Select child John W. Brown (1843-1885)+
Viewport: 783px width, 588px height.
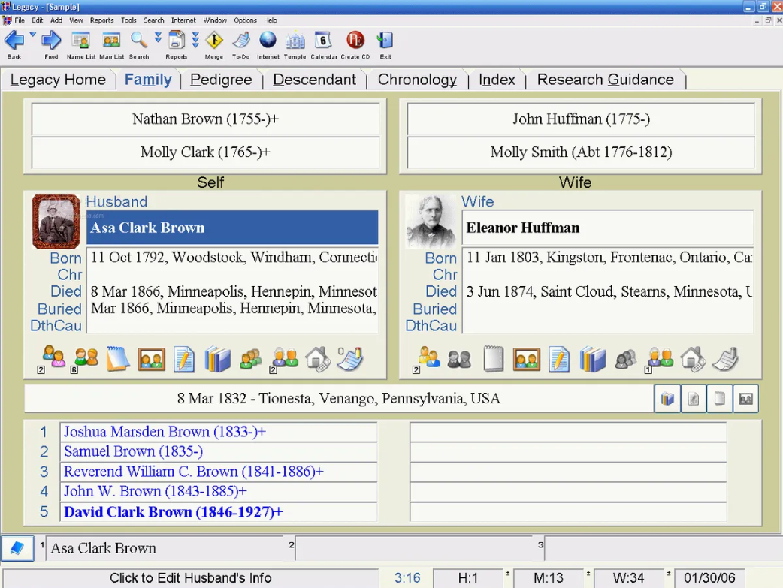click(x=219, y=492)
